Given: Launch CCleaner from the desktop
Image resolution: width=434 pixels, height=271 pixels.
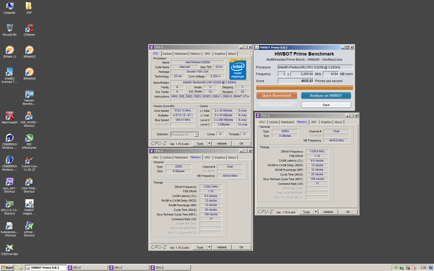Looking at the screenshot, I should (x=29, y=30).
